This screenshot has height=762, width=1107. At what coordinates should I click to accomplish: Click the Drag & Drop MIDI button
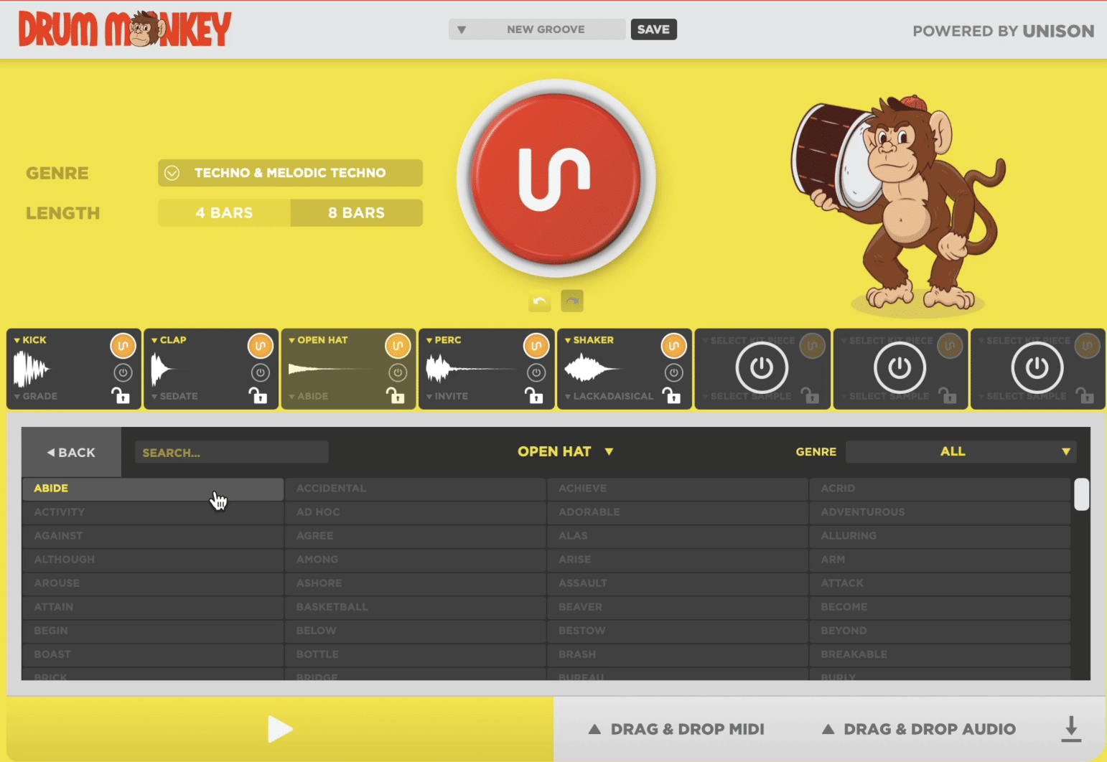point(676,729)
